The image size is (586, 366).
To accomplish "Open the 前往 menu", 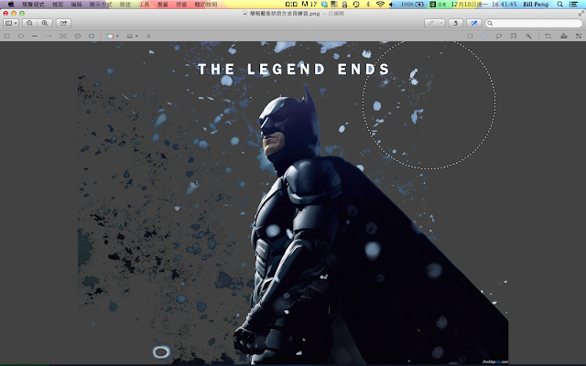I will pyautogui.click(x=125, y=5).
